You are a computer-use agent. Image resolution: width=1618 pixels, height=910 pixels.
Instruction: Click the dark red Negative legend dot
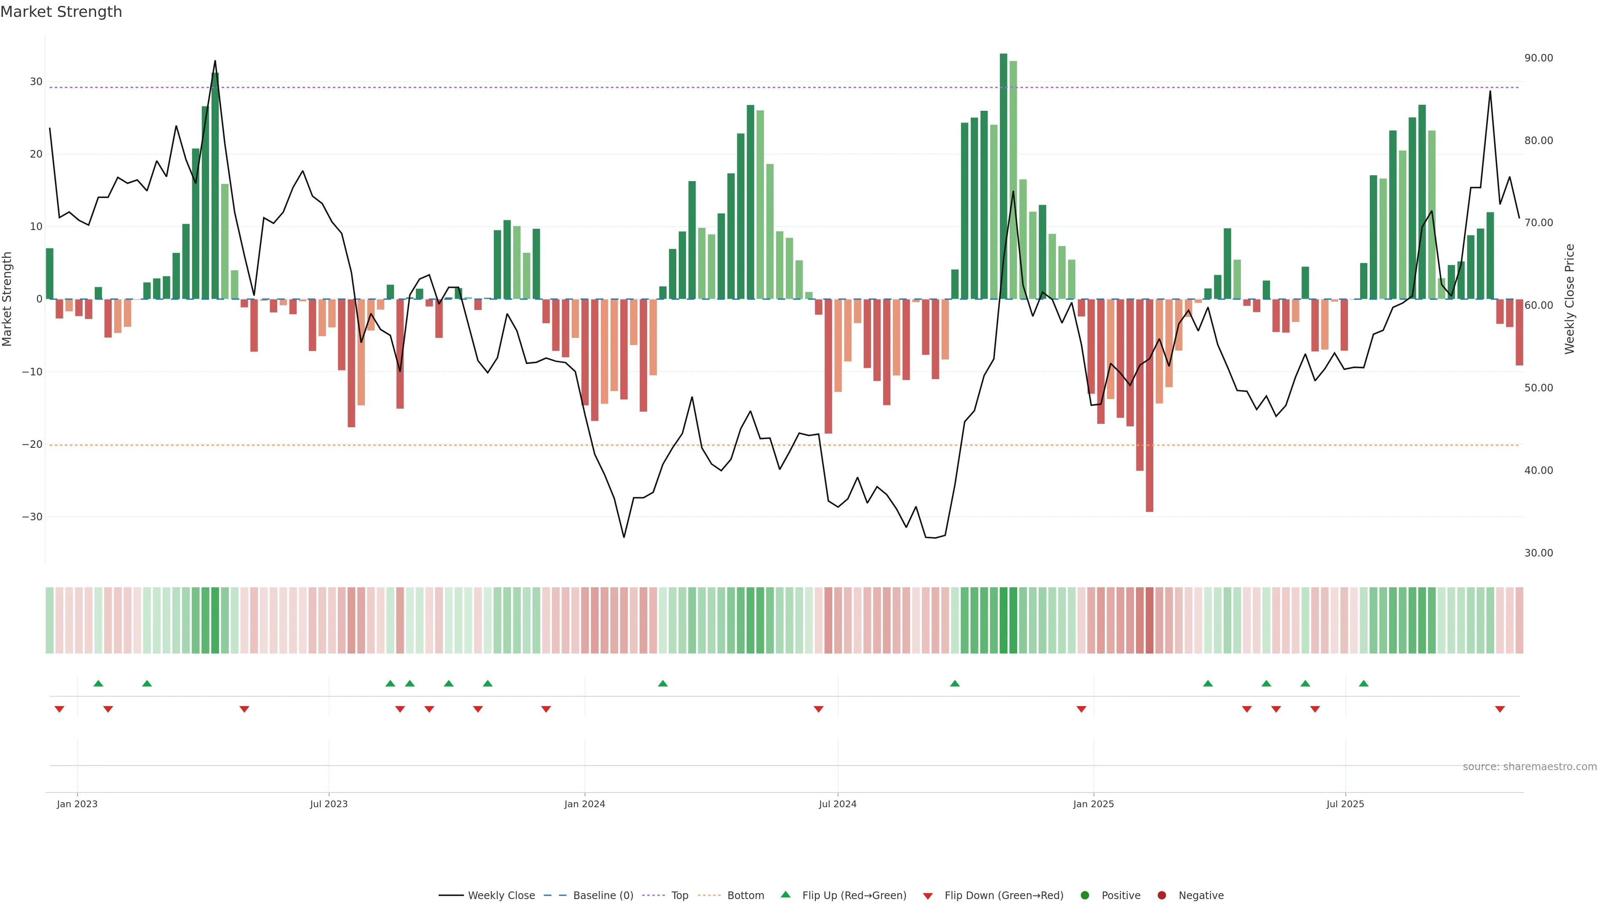1161,896
